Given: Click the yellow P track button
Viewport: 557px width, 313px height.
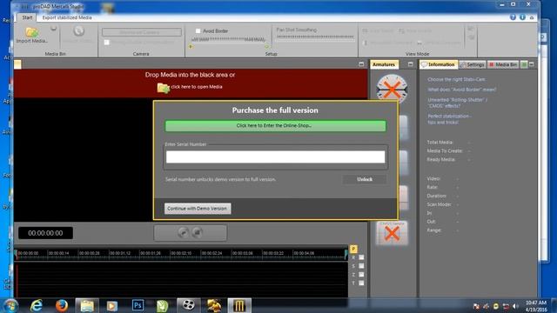Looking at the screenshot, I should 353,249.
